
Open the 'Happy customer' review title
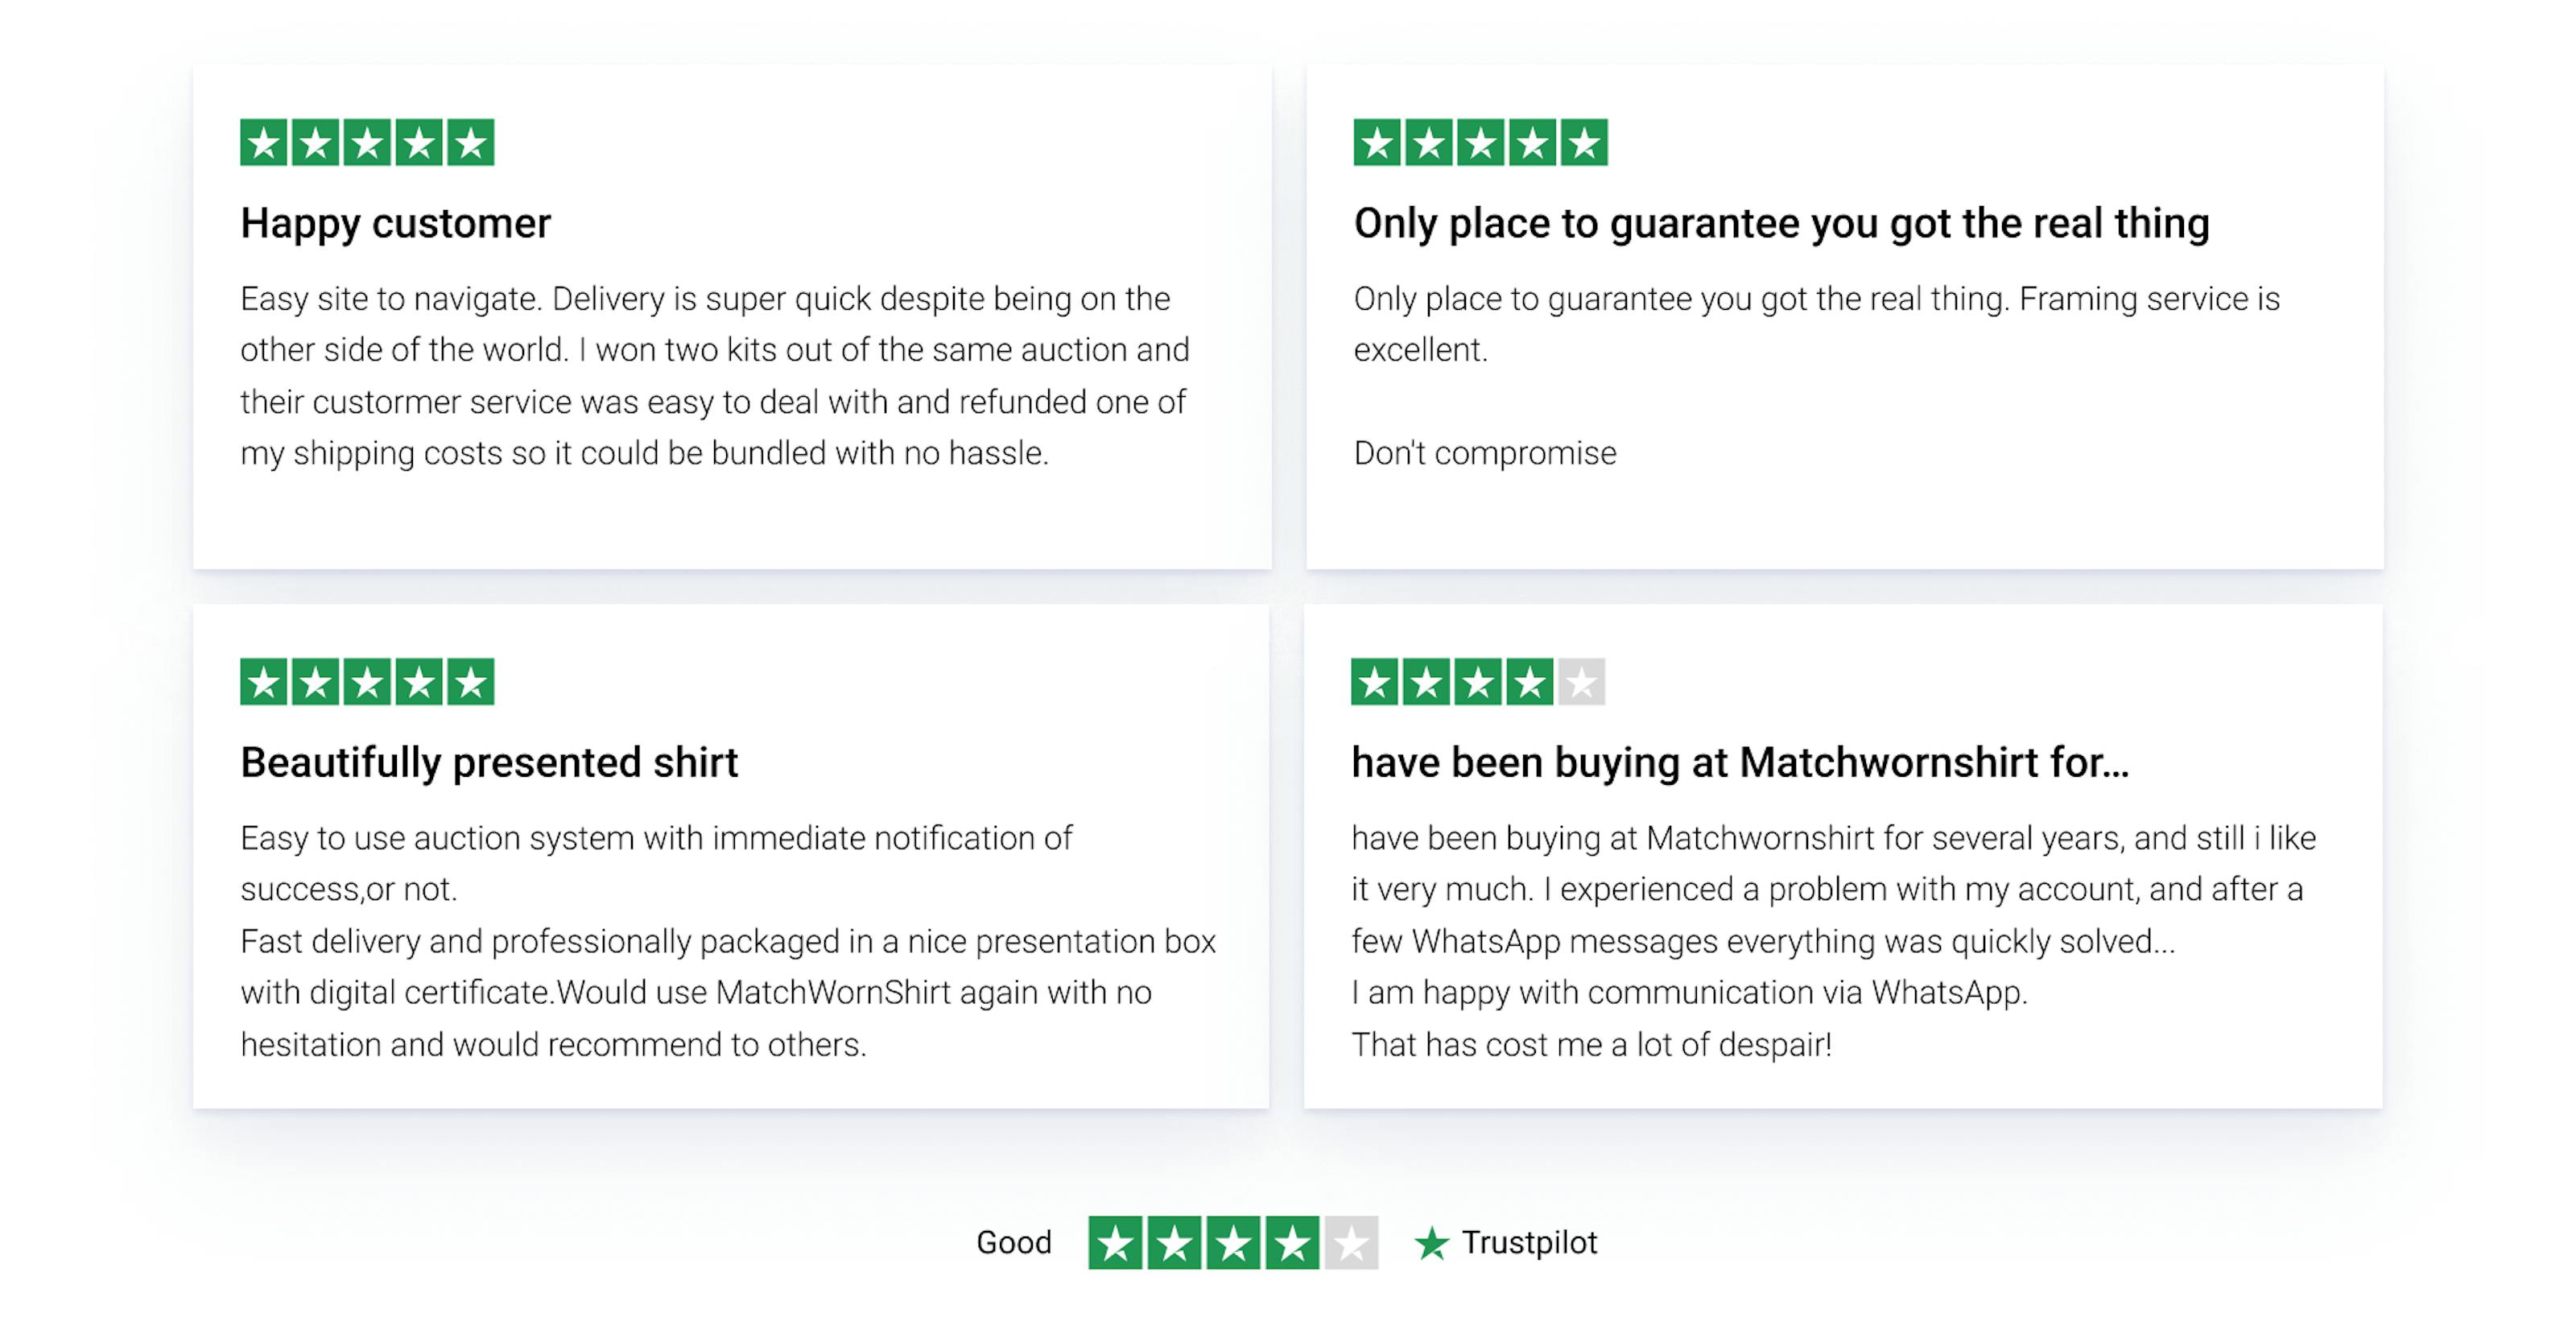click(395, 223)
